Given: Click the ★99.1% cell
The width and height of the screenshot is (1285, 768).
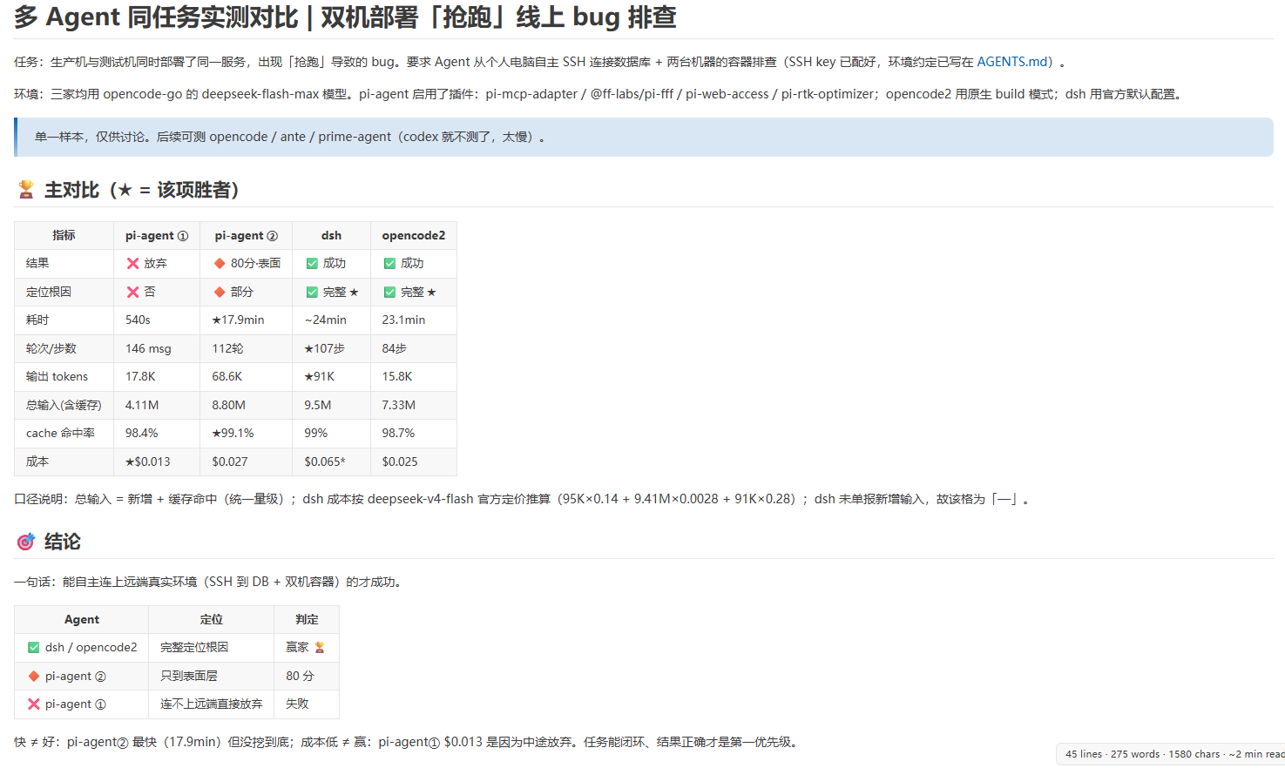Looking at the screenshot, I should tap(247, 433).
